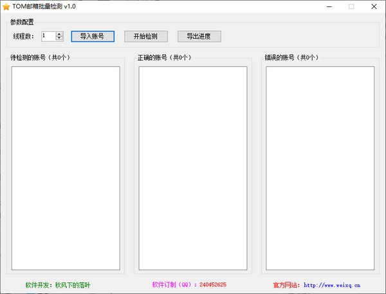This screenshot has width=386, height=294.
Task: Click the 软件开发:秋风下的落叶 credit text
Action: click(x=58, y=284)
